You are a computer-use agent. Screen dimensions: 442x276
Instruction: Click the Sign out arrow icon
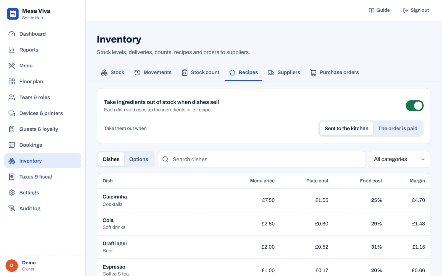pos(406,10)
